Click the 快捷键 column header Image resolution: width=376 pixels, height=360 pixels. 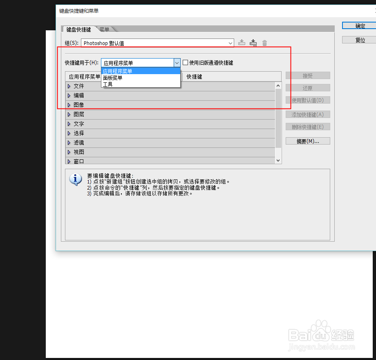click(232, 77)
